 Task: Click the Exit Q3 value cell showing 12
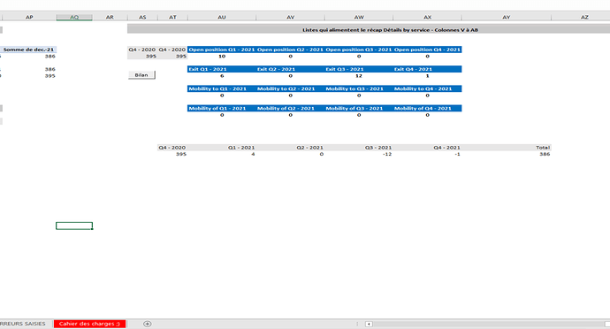point(359,75)
